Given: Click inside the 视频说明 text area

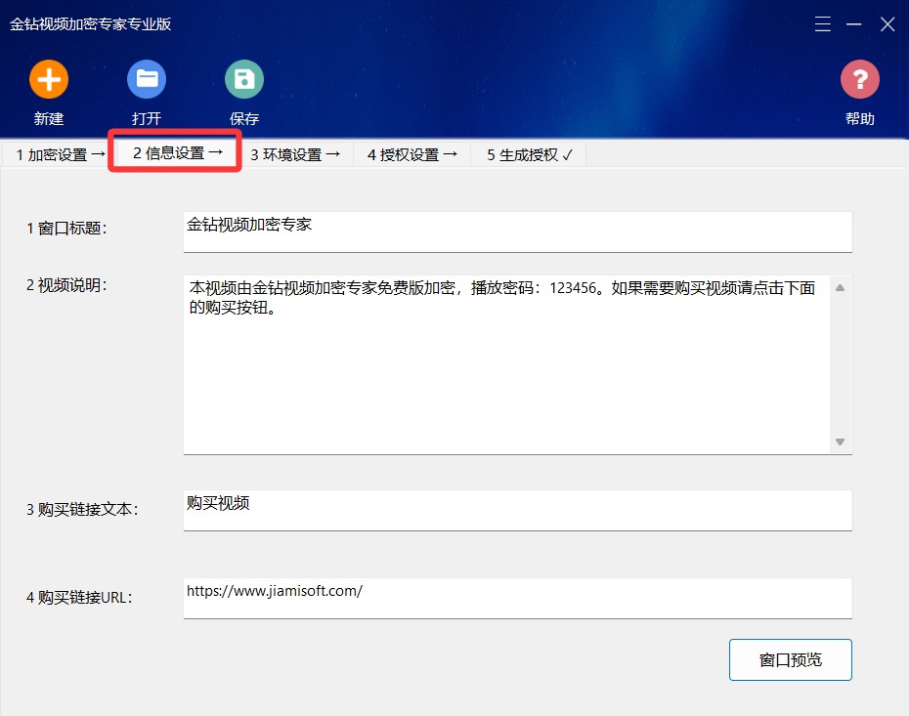Looking at the screenshot, I should pyautogui.click(x=507, y=365).
